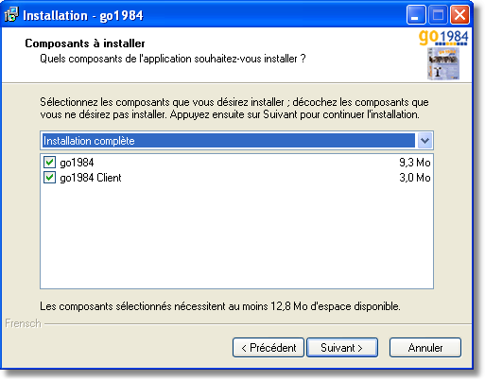Minimize the installation window
This screenshot has height=381, width=485.
coord(416,15)
